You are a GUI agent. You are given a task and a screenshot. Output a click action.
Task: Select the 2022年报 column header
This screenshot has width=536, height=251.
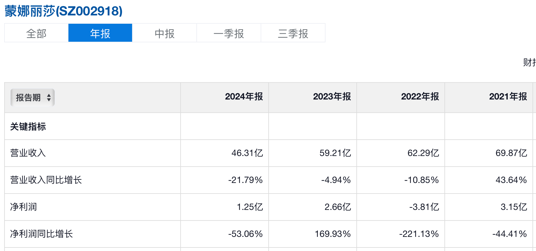click(x=420, y=97)
